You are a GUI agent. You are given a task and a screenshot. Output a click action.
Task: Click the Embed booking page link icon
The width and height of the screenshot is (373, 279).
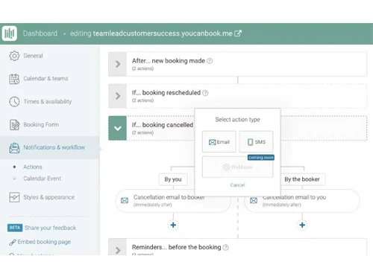coord(13,242)
